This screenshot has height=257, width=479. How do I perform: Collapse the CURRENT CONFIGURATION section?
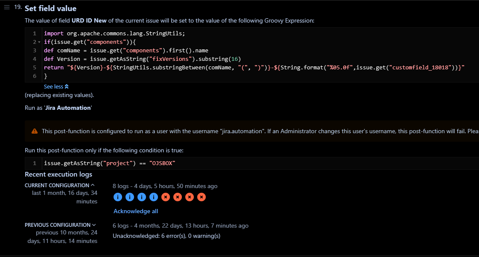93,185
